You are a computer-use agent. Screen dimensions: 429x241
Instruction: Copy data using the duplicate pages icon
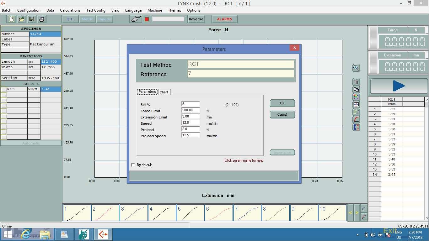pos(356,89)
